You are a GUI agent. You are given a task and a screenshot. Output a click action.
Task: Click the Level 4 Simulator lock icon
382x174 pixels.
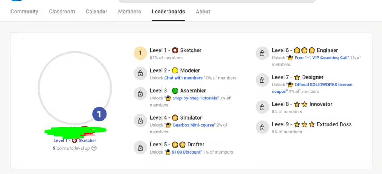(x=140, y=121)
